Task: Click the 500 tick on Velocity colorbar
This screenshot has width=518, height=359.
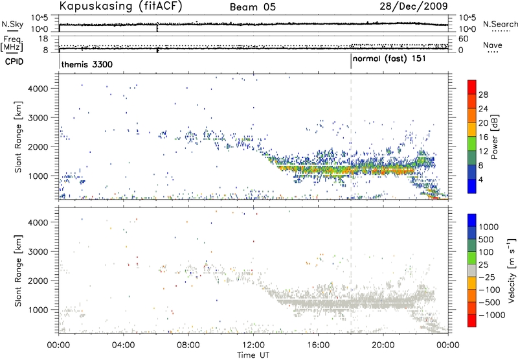Action: point(486,240)
